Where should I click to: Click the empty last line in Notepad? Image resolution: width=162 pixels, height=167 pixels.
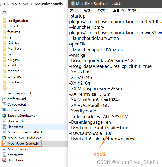(115, 144)
